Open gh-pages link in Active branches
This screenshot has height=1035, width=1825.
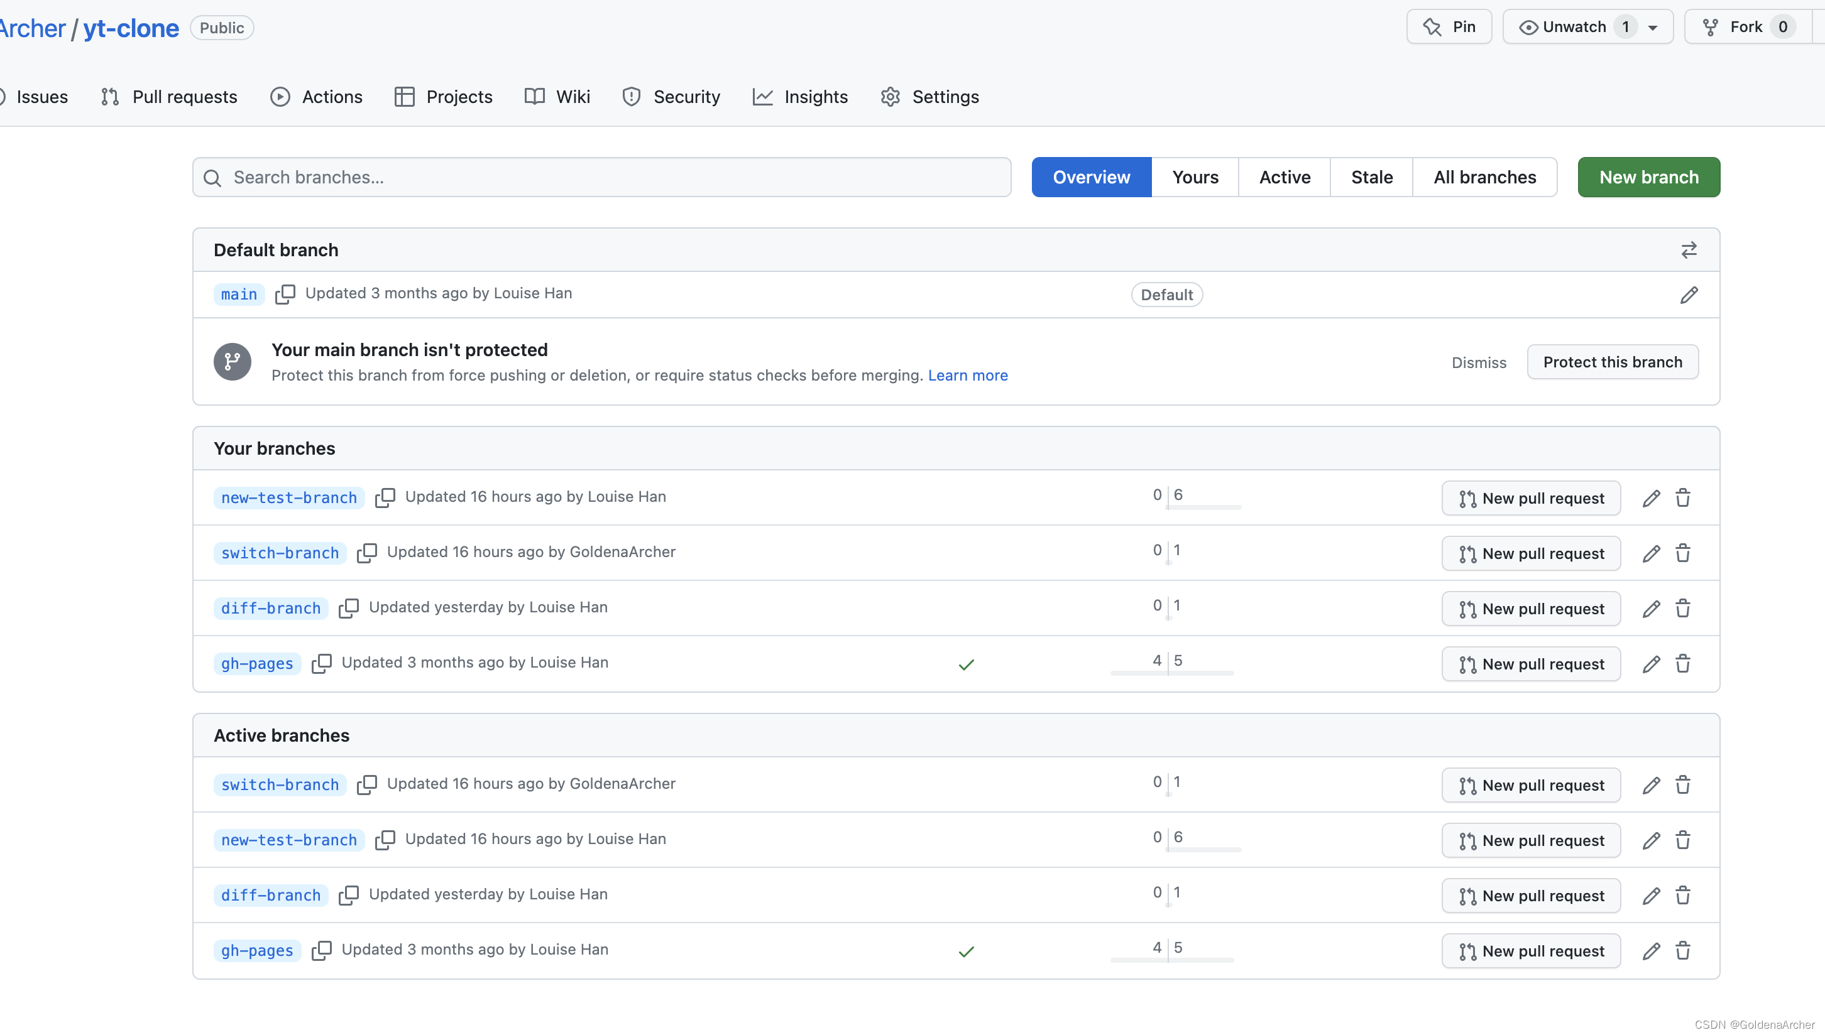click(x=258, y=950)
